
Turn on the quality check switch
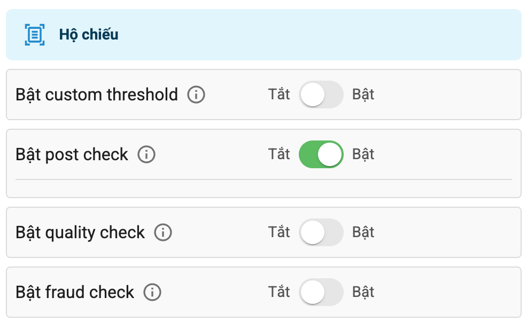[x=321, y=233]
